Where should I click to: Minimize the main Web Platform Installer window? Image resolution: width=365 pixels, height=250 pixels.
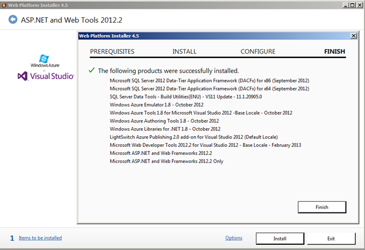point(346,5)
